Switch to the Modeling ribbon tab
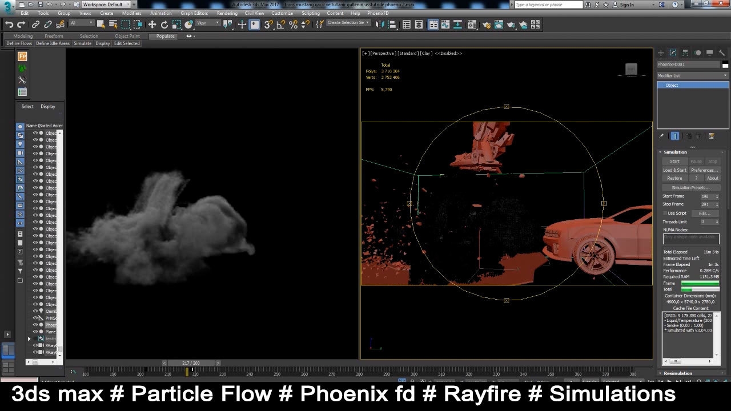731x411 pixels. 23,36
